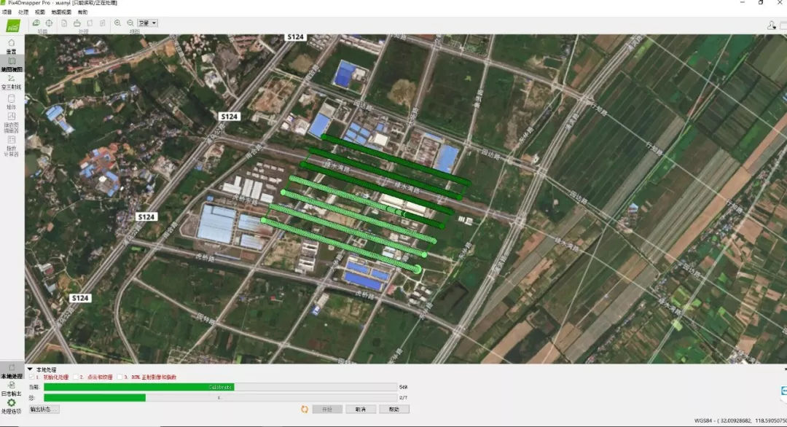Open the 项目 menu
The height and width of the screenshot is (427, 787).
pos(7,12)
